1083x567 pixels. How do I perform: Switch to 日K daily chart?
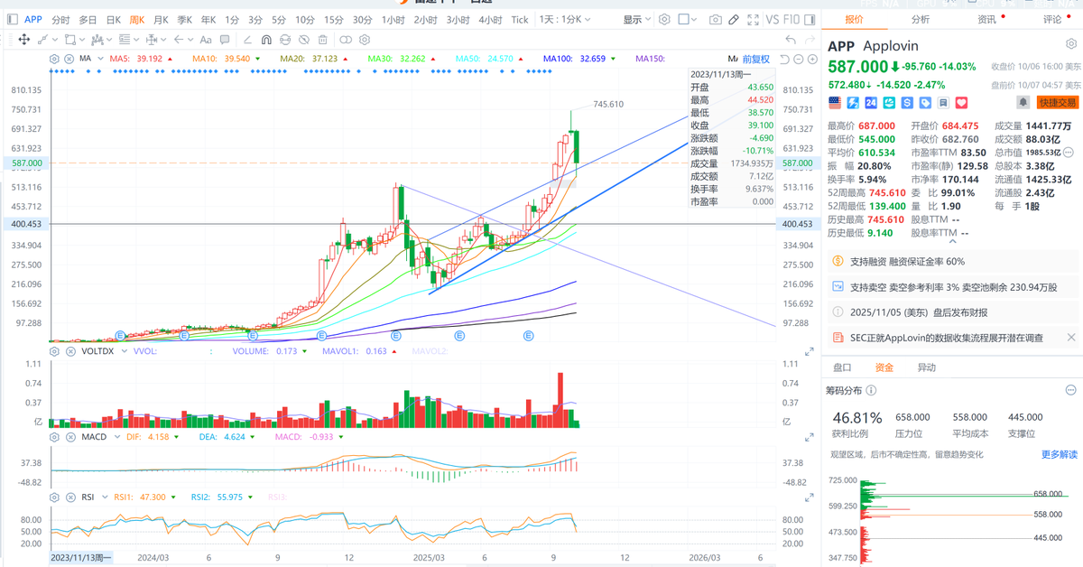tap(113, 19)
